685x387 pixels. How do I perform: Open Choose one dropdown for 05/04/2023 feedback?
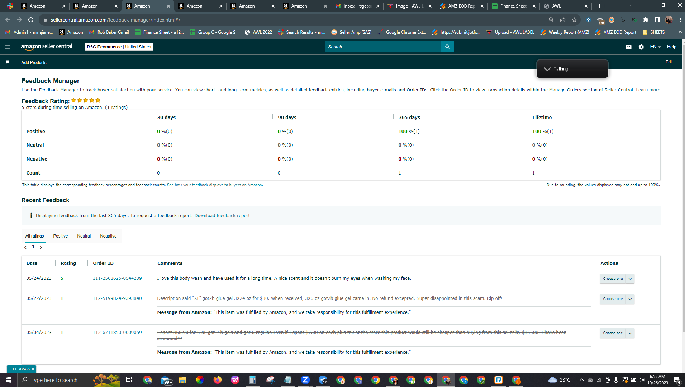click(x=617, y=333)
